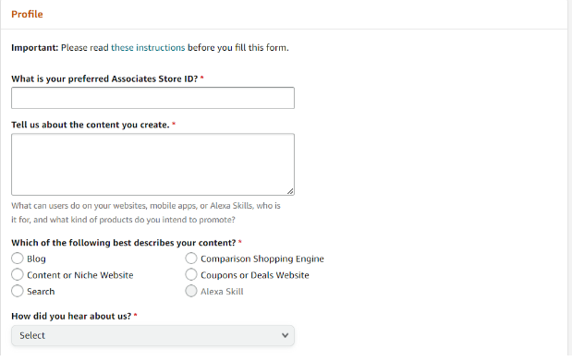
Task: Click the Profile section heading
Action: click(27, 14)
